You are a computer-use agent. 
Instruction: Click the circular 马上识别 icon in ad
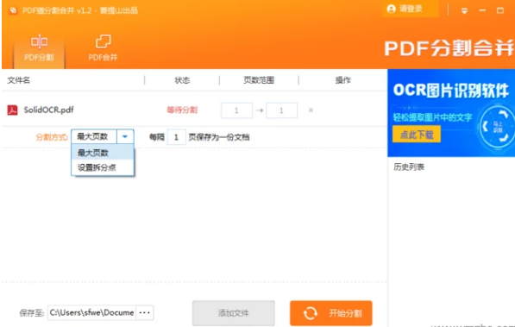tap(498, 127)
